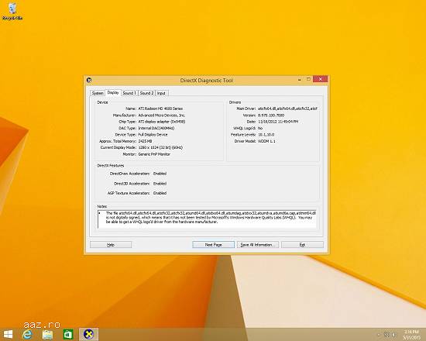426x341 pixels.
Task: Open the Windows Start button
Action: pyautogui.click(x=8, y=335)
